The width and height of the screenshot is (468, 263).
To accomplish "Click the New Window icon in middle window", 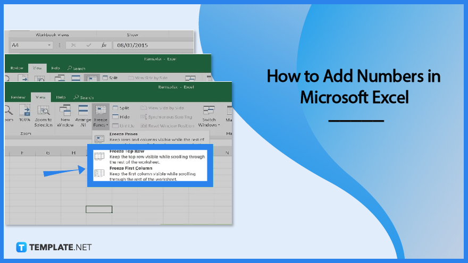I will [60, 78].
